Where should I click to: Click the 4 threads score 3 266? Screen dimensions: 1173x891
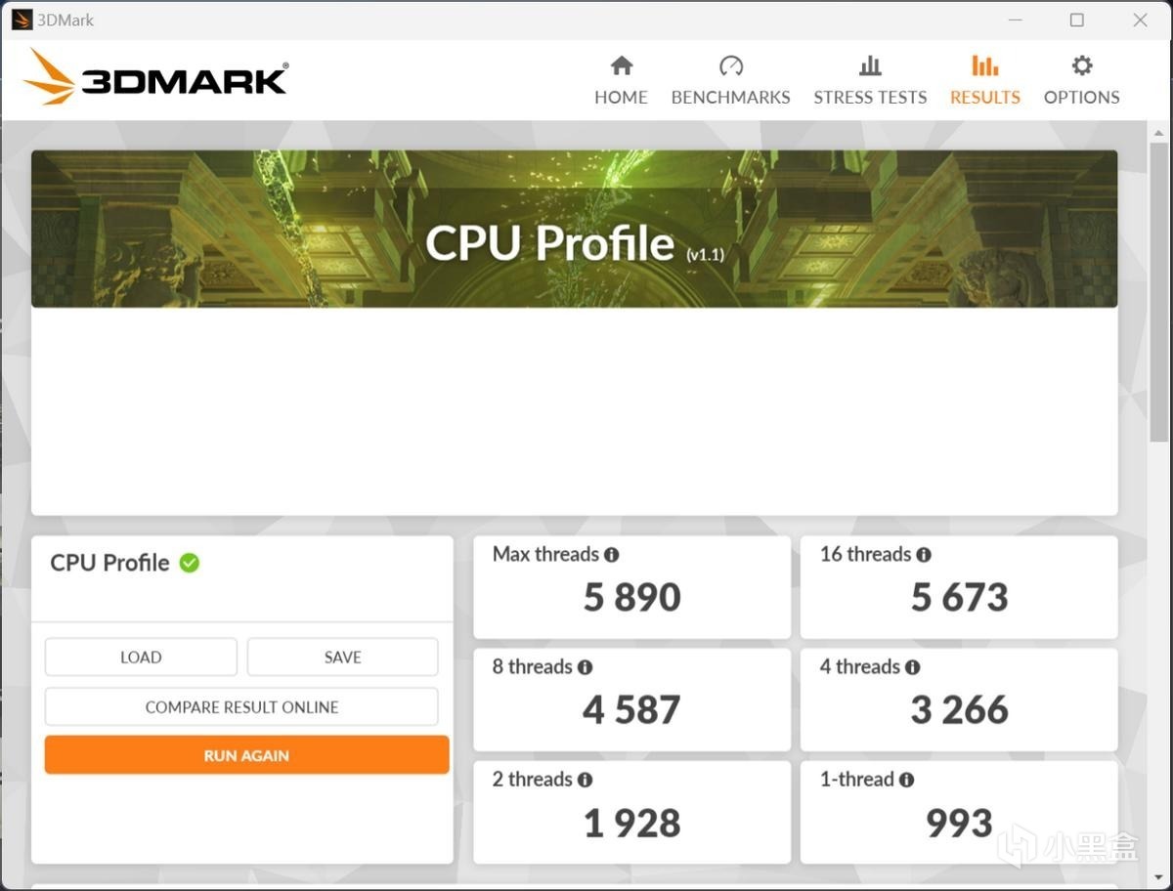point(960,710)
